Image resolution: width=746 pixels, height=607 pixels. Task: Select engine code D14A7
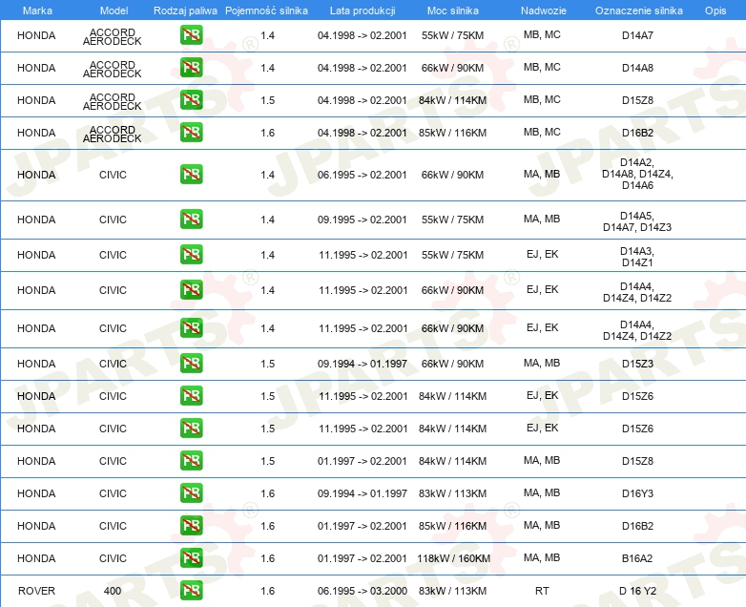coord(637,35)
